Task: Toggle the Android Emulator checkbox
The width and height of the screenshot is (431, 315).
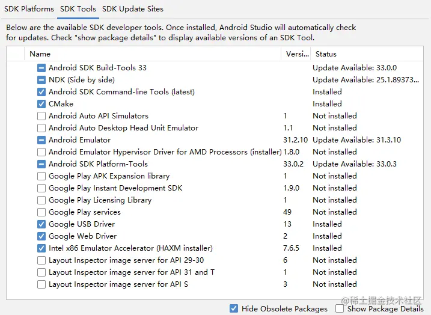Action: 41,140
